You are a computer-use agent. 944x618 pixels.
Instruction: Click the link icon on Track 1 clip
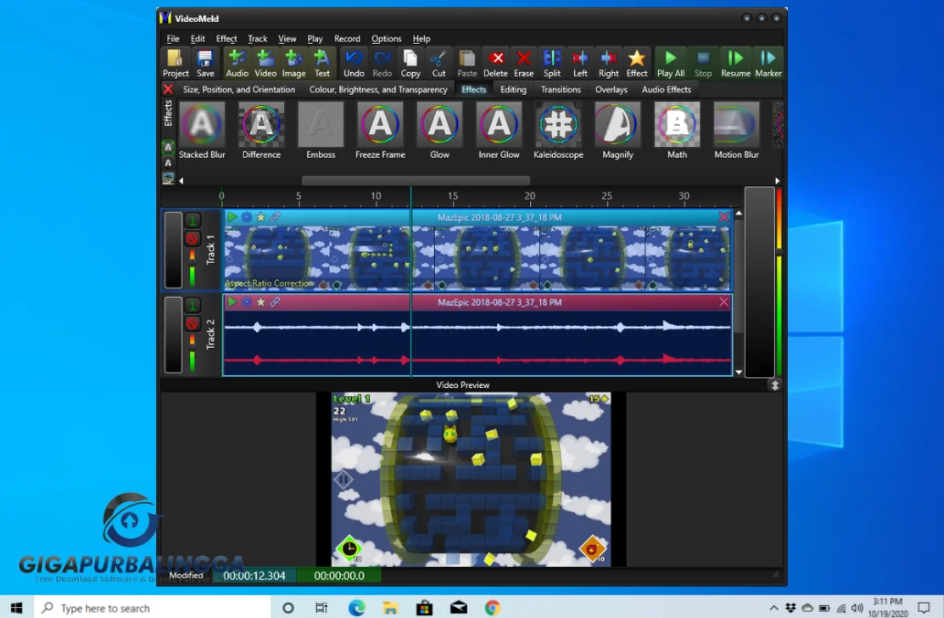(275, 217)
